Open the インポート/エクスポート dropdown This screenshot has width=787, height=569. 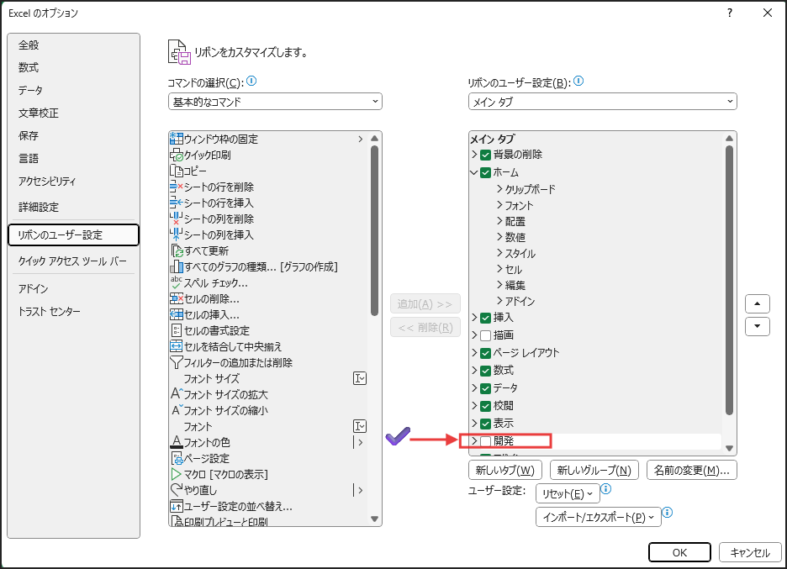click(599, 518)
